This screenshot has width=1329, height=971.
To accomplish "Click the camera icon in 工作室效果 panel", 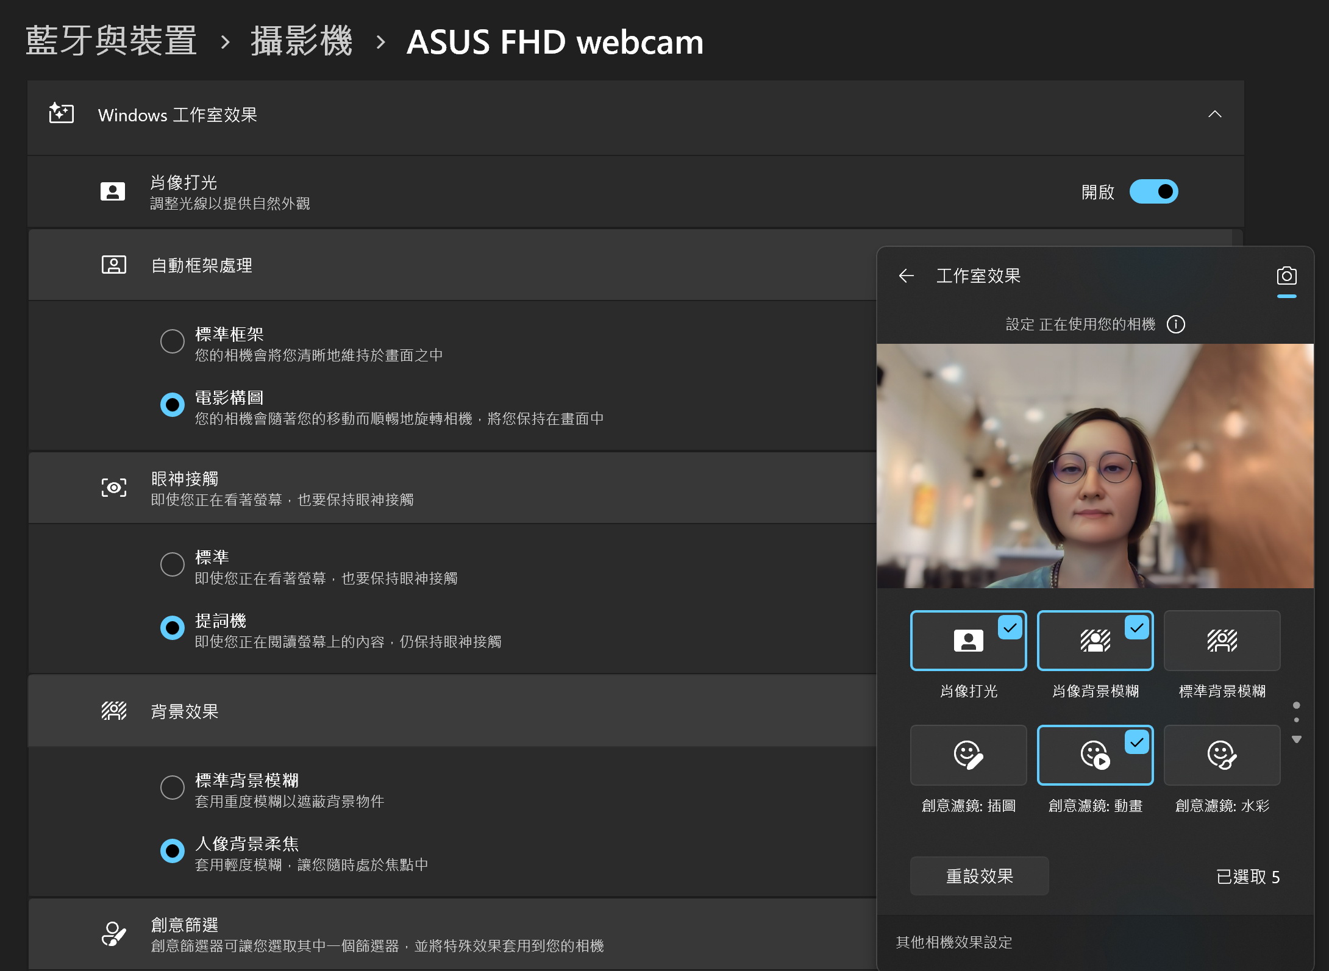I will (x=1286, y=276).
